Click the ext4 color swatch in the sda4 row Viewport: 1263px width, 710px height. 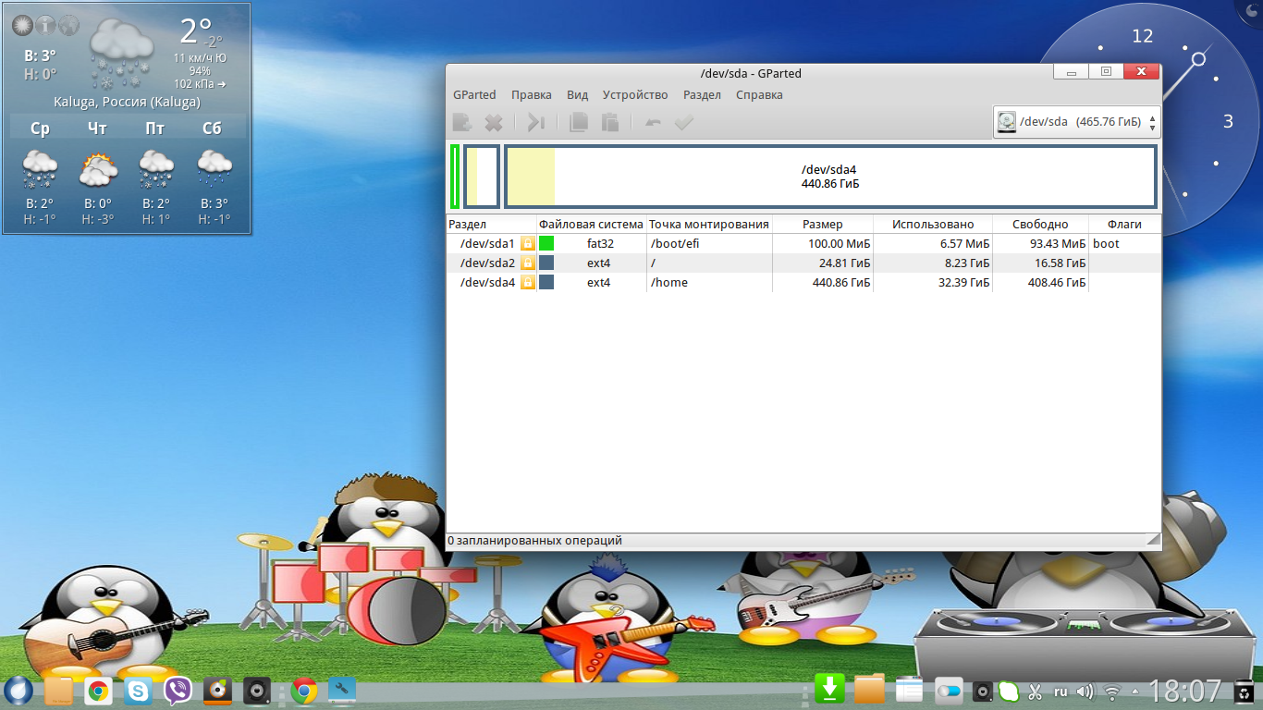click(x=546, y=283)
